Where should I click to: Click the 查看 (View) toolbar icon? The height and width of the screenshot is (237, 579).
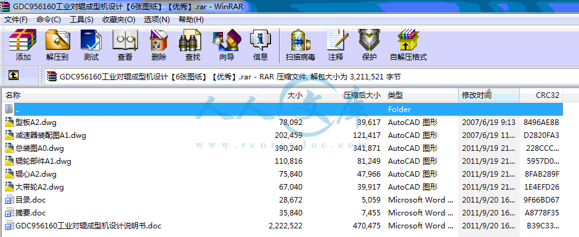tap(125, 40)
